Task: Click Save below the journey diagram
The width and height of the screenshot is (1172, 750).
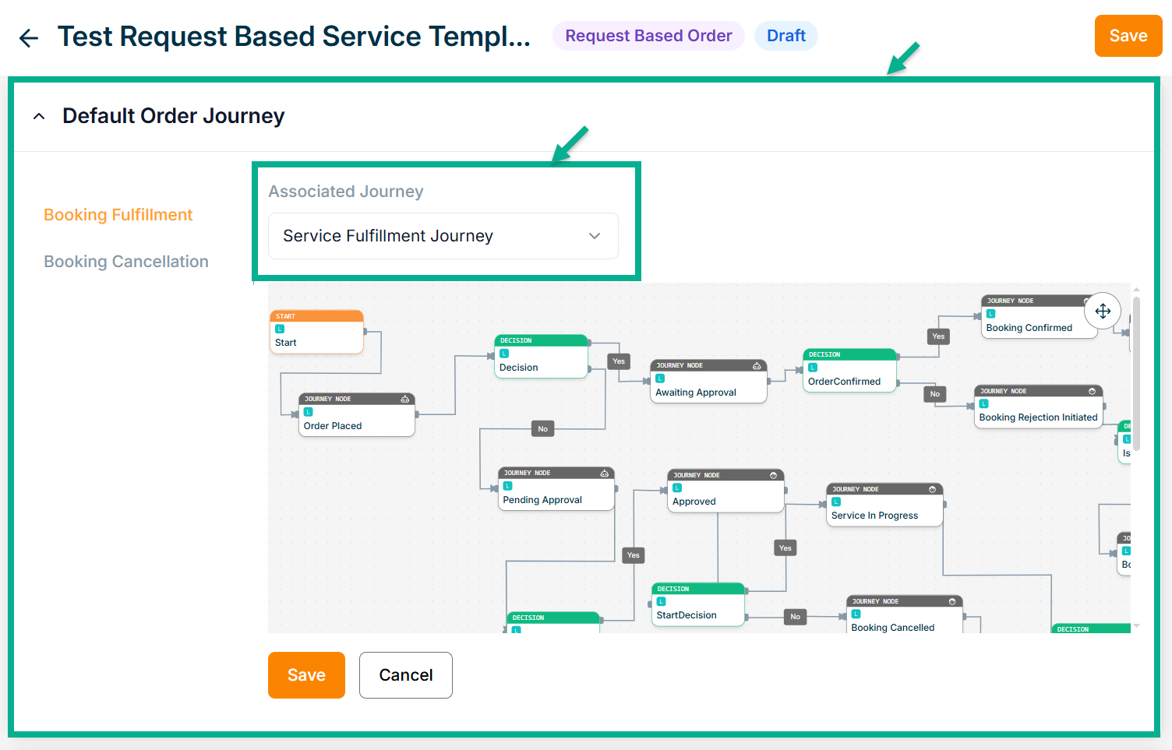Action: (x=306, y=675)
